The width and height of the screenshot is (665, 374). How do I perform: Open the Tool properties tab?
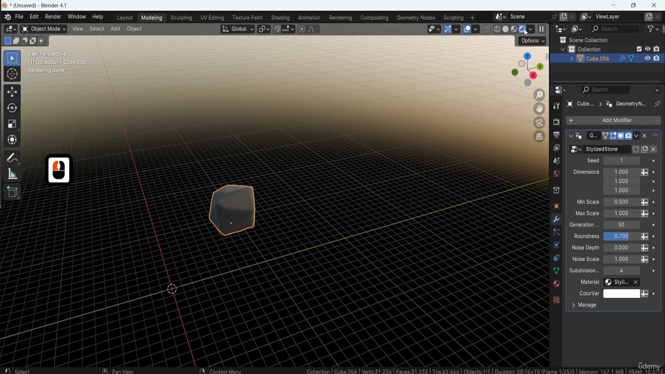tap(556, 106)
